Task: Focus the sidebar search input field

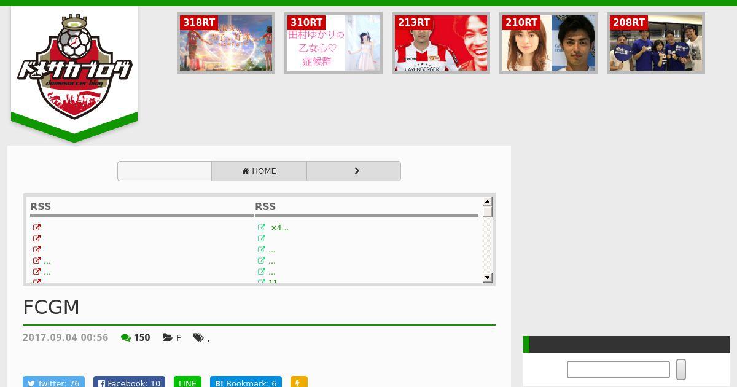Action: coord(618,369)
